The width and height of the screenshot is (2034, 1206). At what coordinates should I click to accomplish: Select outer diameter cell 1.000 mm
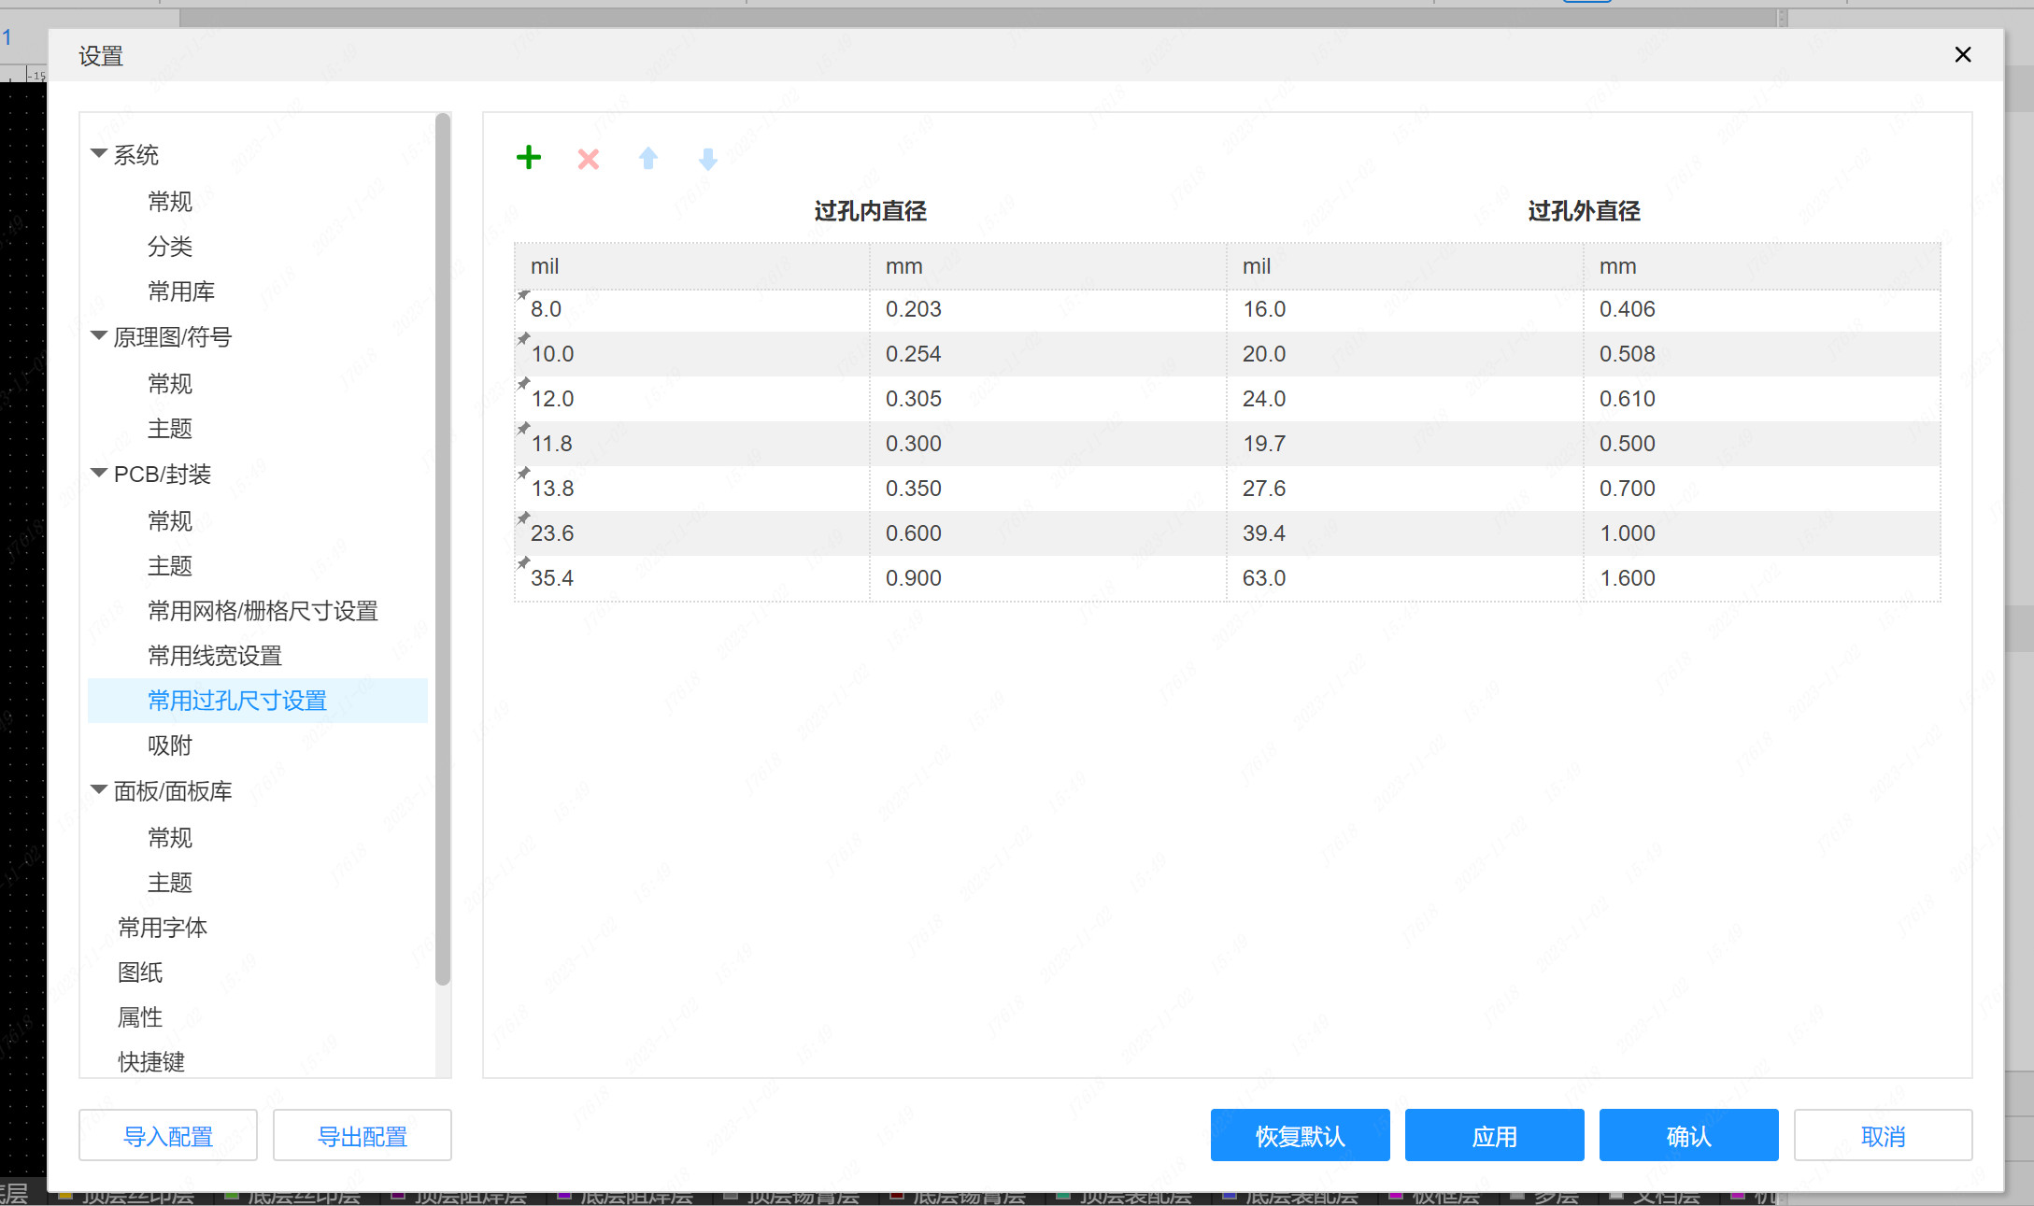1762,533
